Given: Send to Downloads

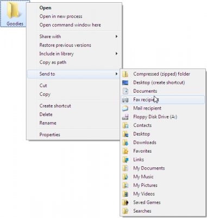Looking at the screenshot, I should pyautogui.click(x=162, y=142).
